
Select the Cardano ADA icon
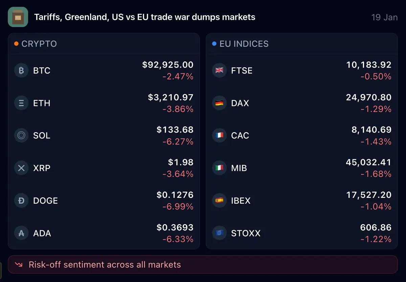coord(21,233)
